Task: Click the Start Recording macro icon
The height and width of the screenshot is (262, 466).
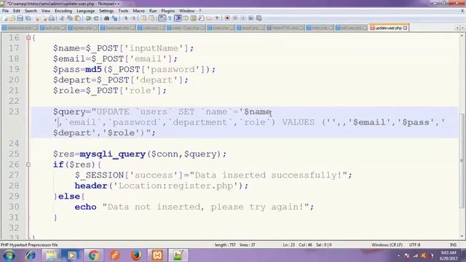Action: pyautogui.click(x=227, y=18)
